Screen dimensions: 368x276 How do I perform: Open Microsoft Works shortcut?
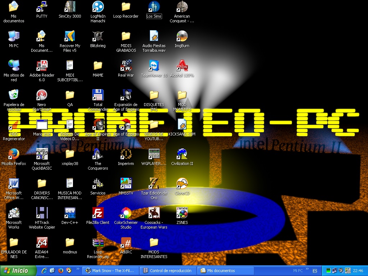[x=14, y=218]
